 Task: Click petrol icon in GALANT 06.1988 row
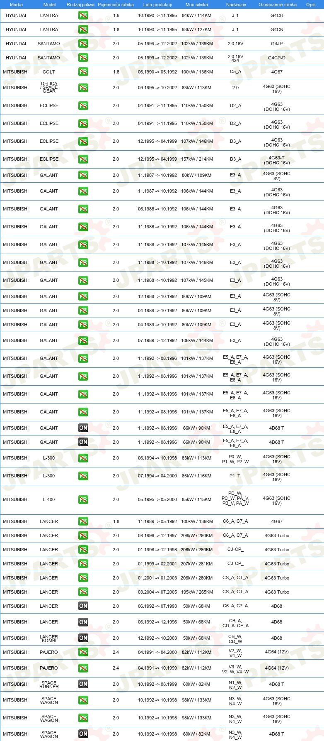coord(83,209)
